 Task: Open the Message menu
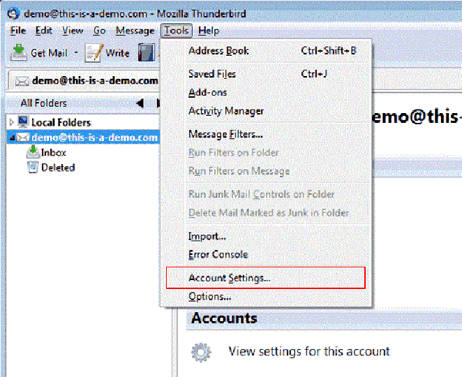coord(135,31)
